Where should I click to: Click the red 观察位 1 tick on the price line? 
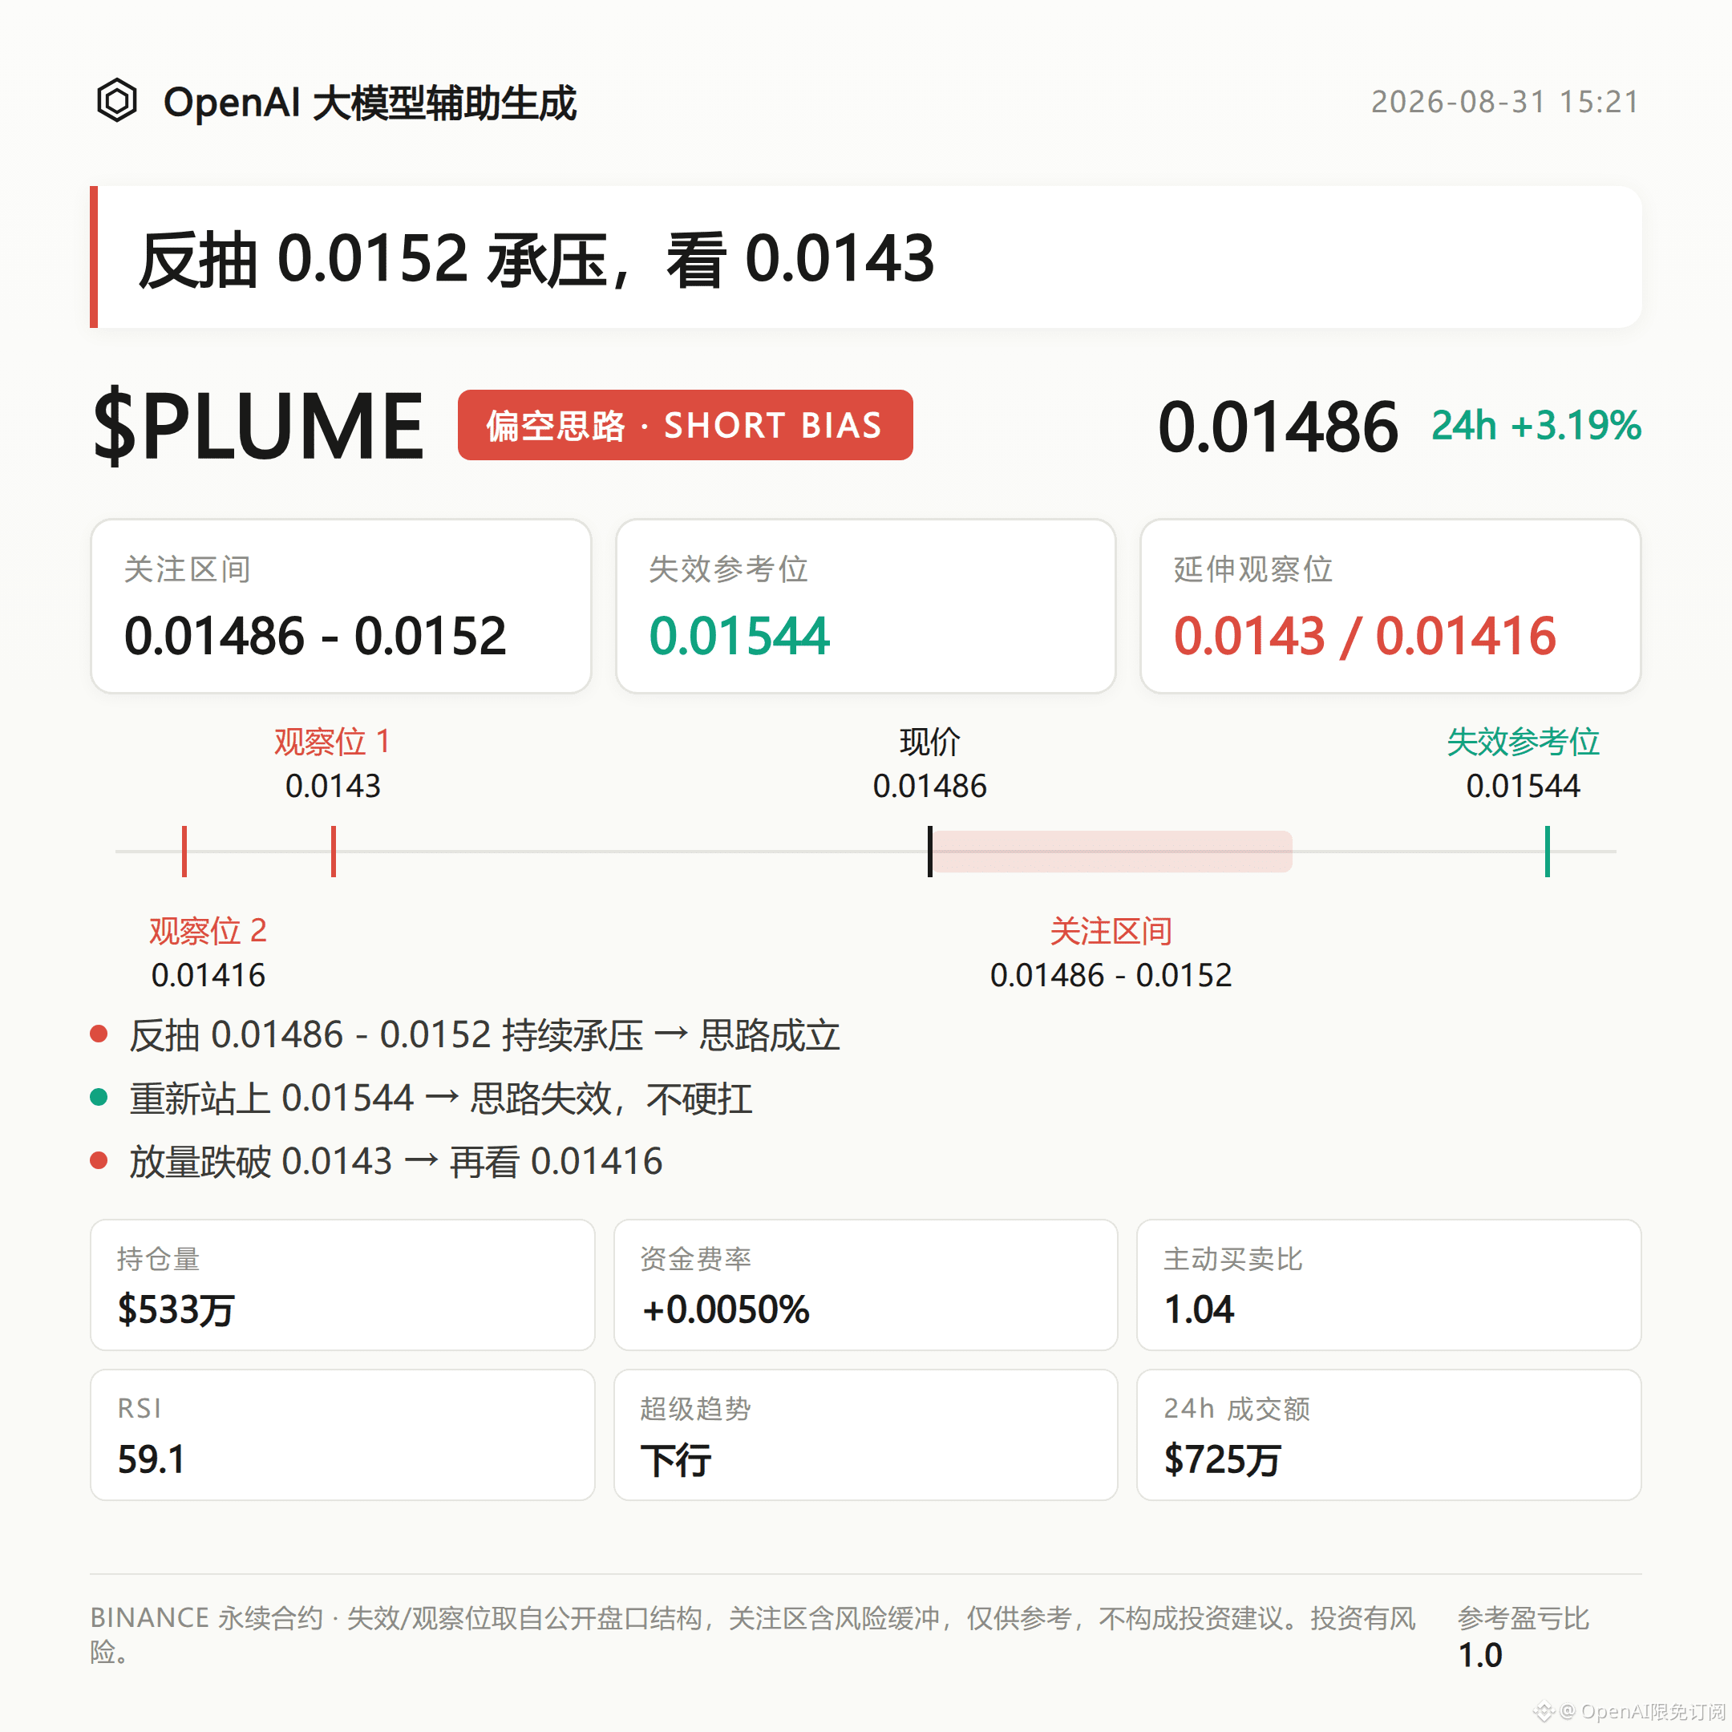point(334,851)
